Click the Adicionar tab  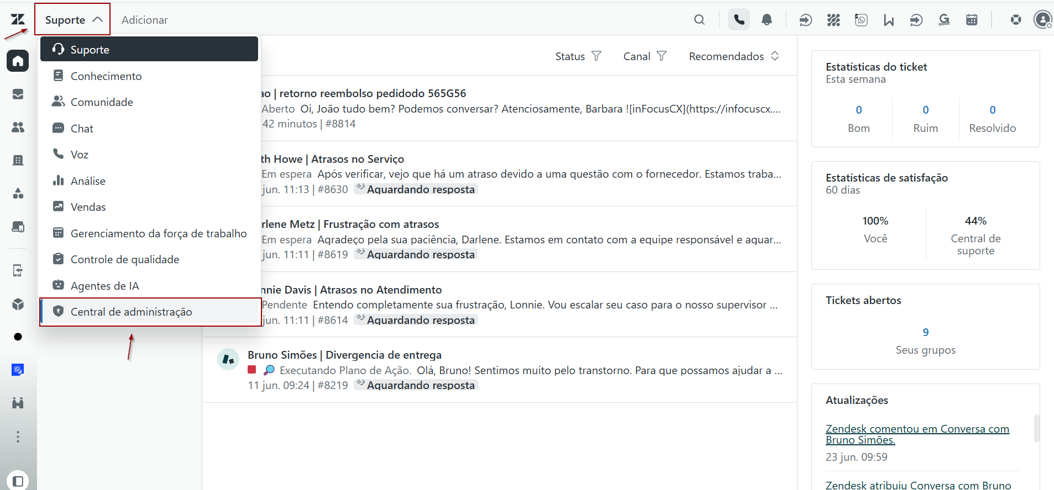click(145, 20)
